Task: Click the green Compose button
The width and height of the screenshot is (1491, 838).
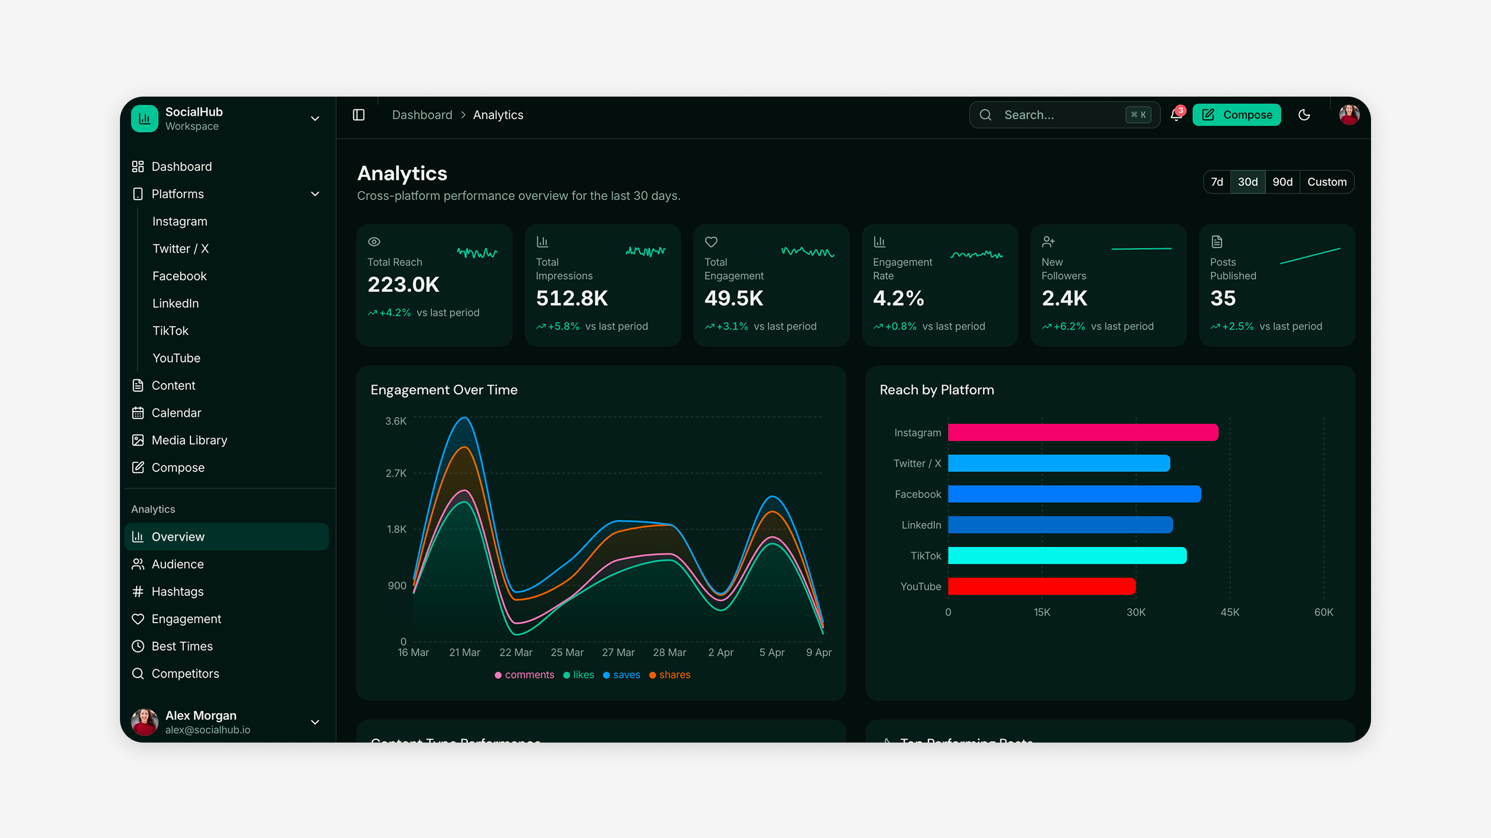Action: 1236,115
